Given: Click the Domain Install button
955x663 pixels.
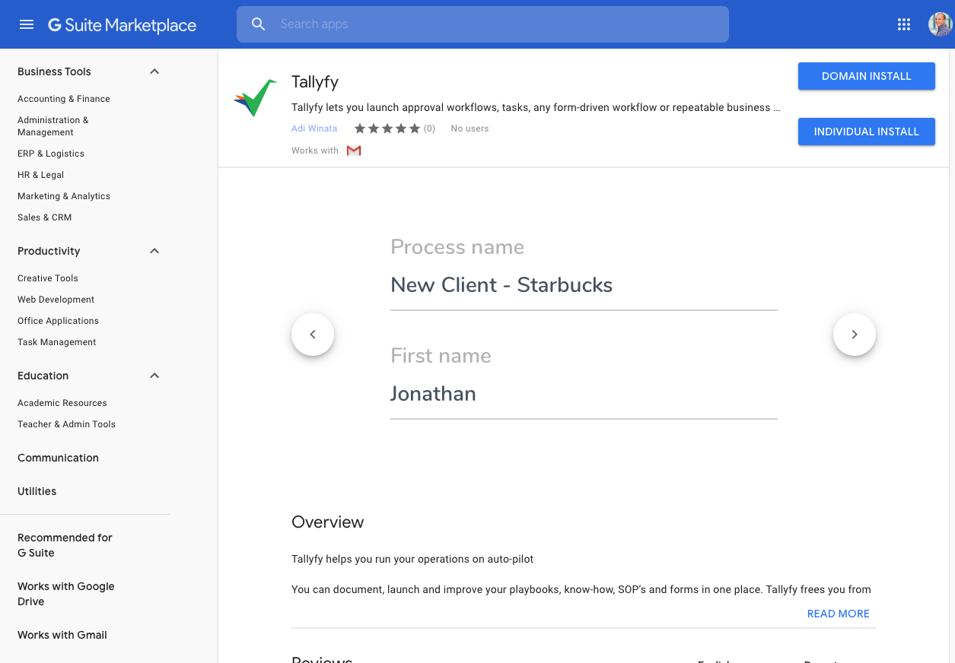Looking at the screenshot, I should point(866,76).
